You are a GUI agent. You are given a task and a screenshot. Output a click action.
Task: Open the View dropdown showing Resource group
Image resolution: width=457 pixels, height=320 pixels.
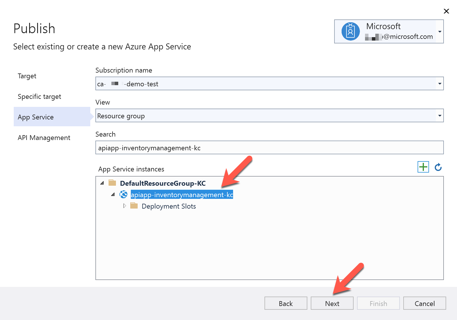(440, 115)
